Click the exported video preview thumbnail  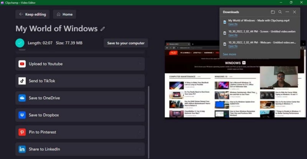pos(235,79)
